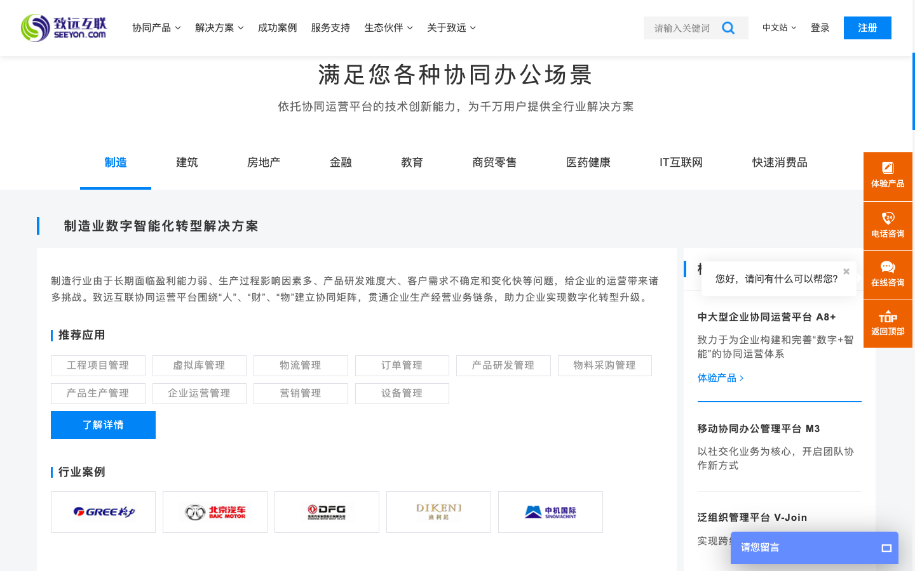Open 电话咨询 from the side toolbar
This screenshot has height=571, width=915.
coord(888,225)
